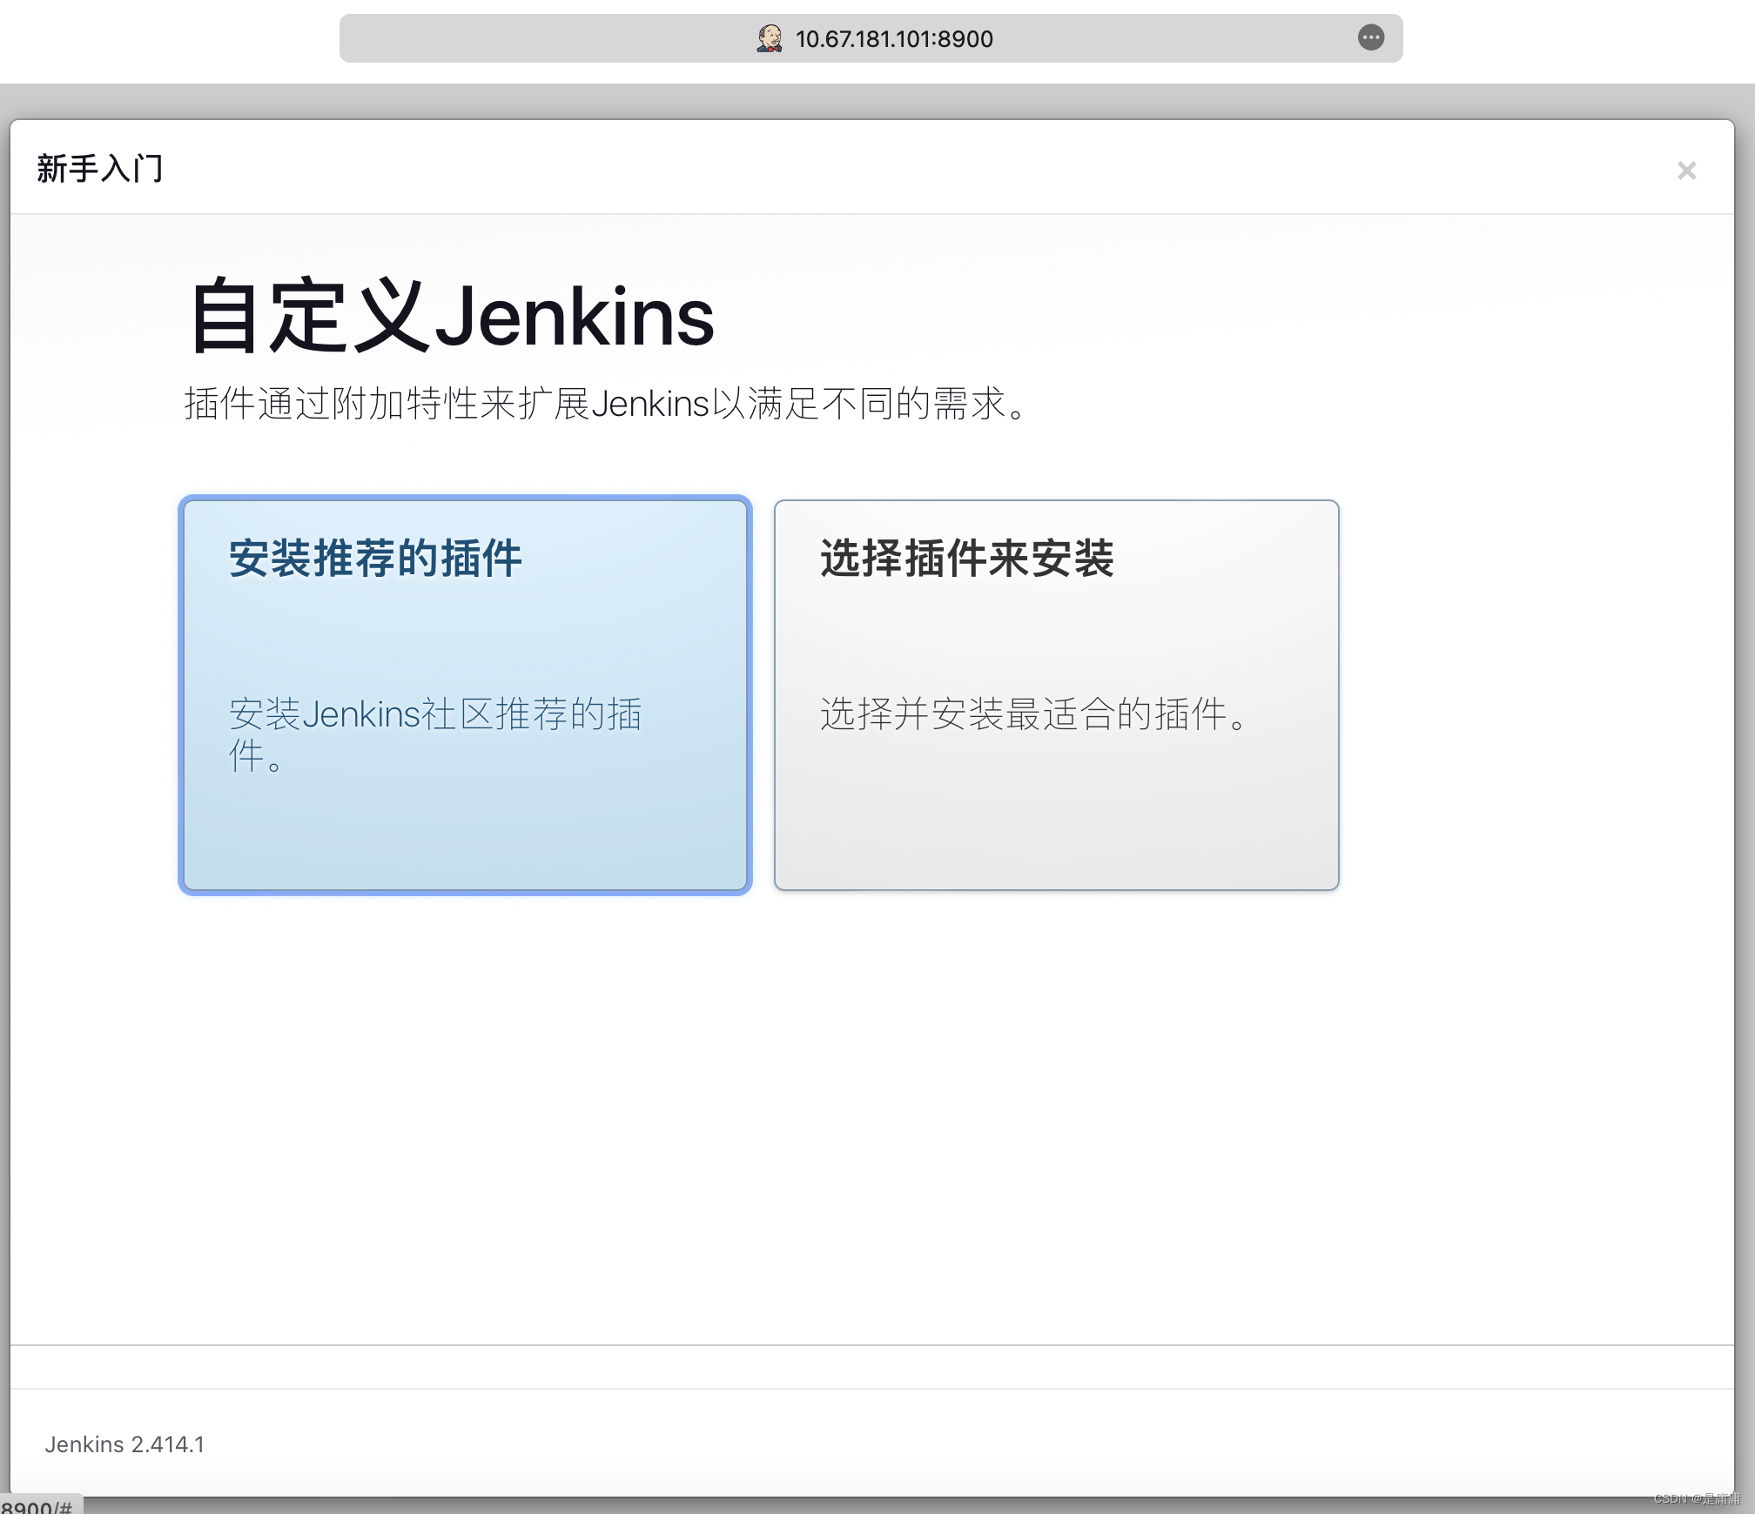The height and width of the screenshot is (1514, 1755).
Task: Click the 安装Jenkins社区推荐的插件 description text
Action: point(434,715)
